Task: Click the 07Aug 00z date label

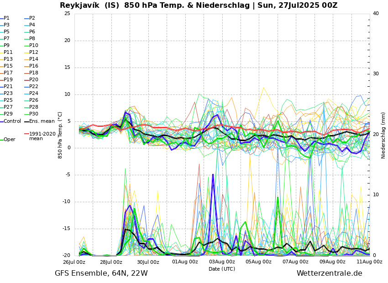Action: point(295,262)
